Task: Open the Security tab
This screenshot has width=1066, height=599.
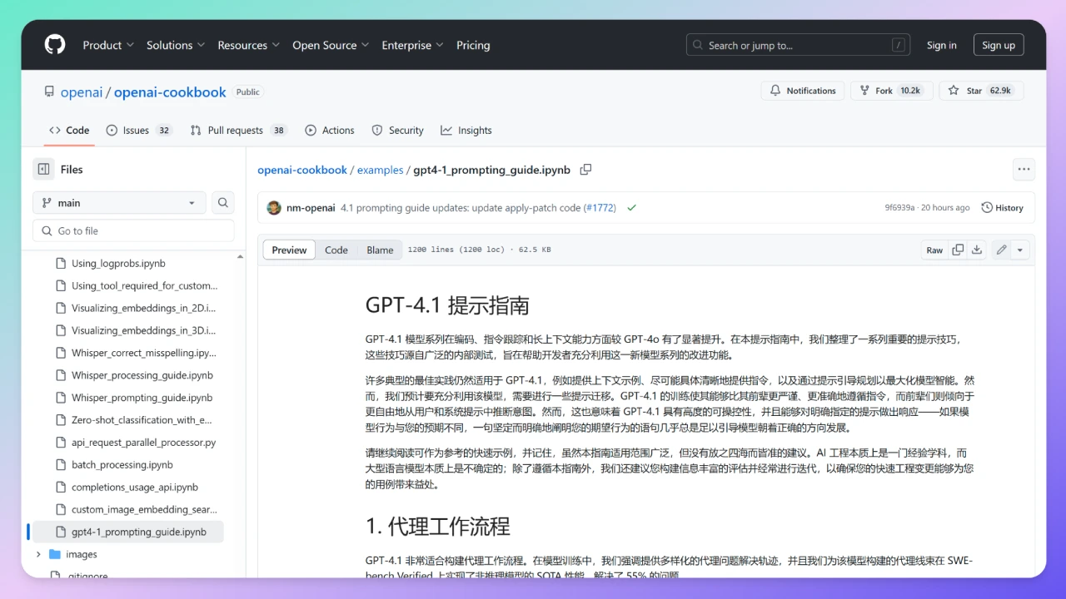Action: [x=397, y=131]
